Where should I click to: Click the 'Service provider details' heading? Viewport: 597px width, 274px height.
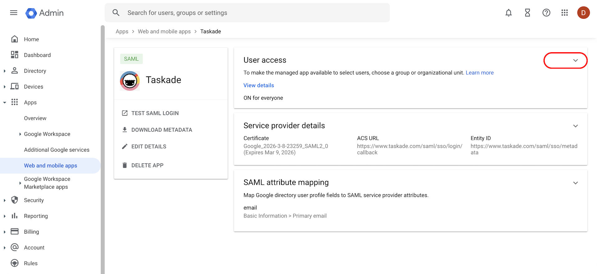click(x=284, y=126)
